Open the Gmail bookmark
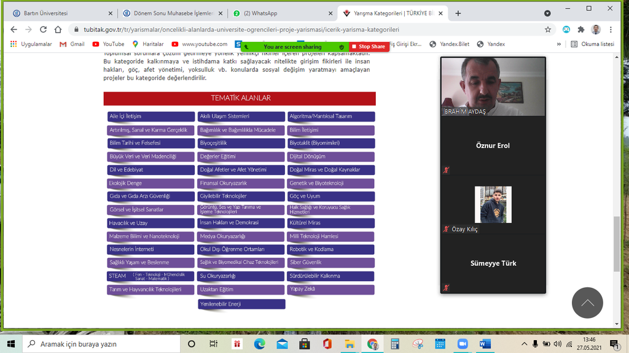The image size is (629, 353). (x=72, y=44)
